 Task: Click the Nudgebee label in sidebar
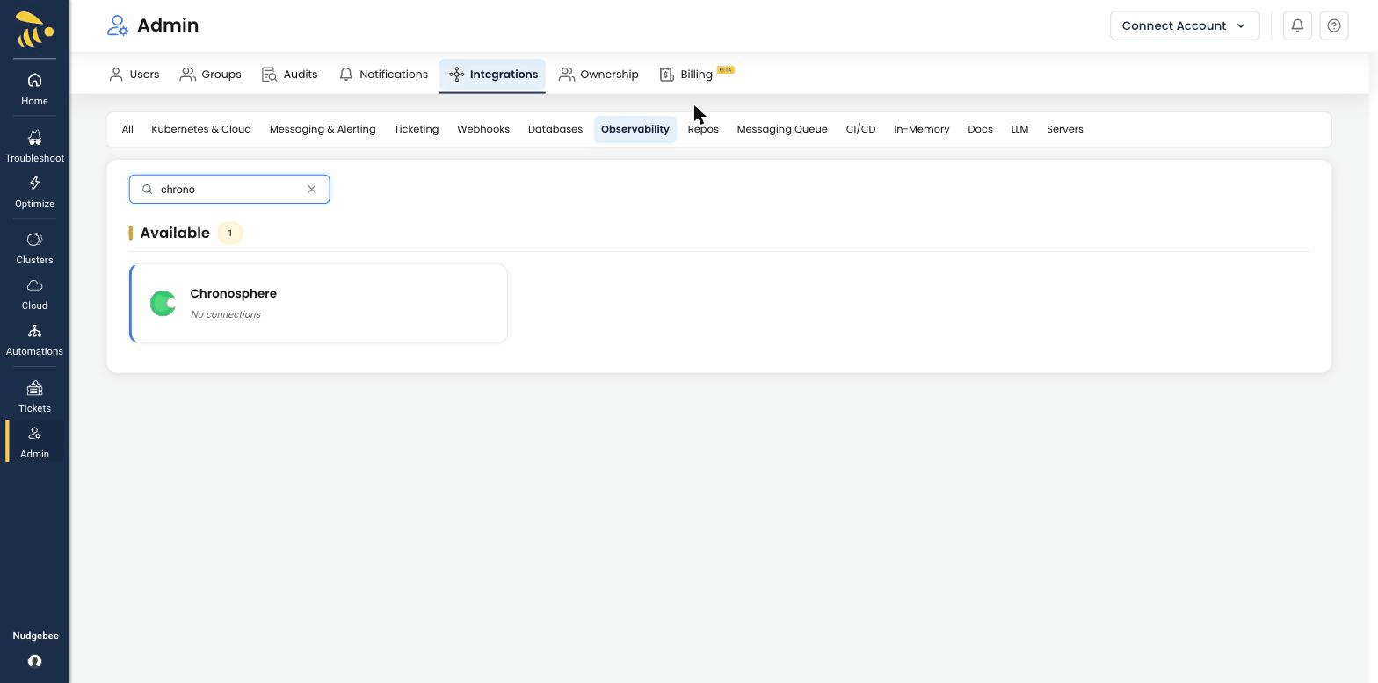tap(35, 636)
